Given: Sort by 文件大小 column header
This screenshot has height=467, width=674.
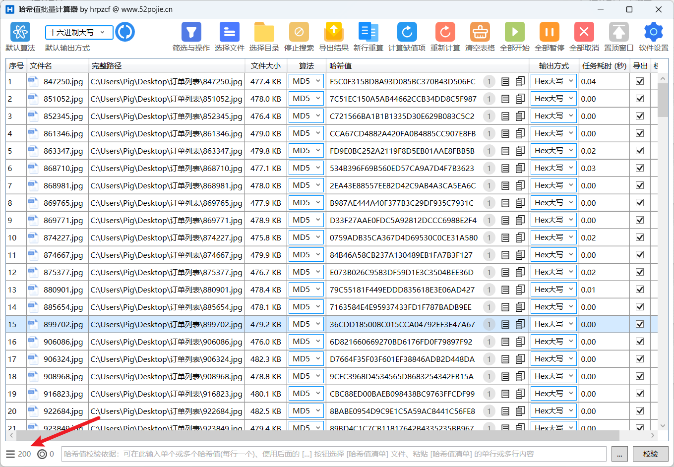Looking at the screenshot, I should click(265, 65).
